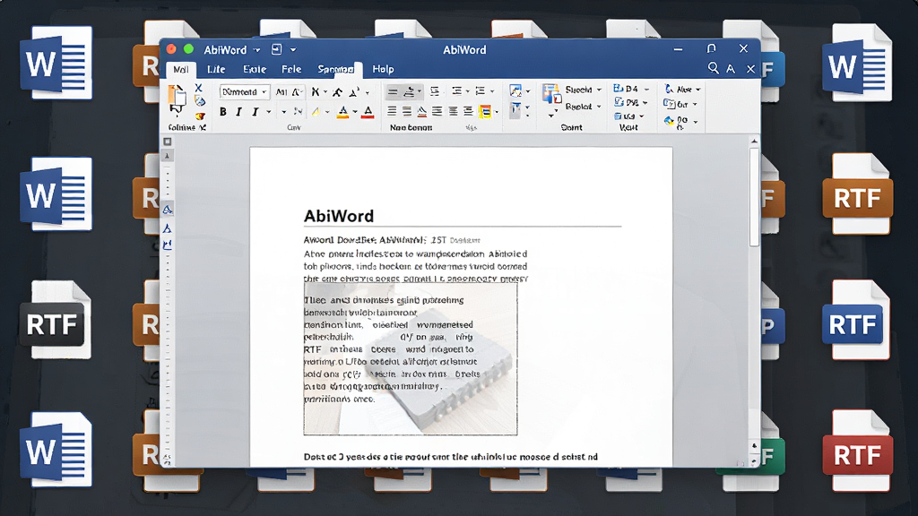Click the faded unlabeled icon next to the highlighter
Screen dimensions: 918x516
coord(298,111)
